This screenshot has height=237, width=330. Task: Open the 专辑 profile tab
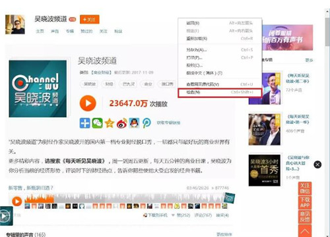tap(70, 31)
